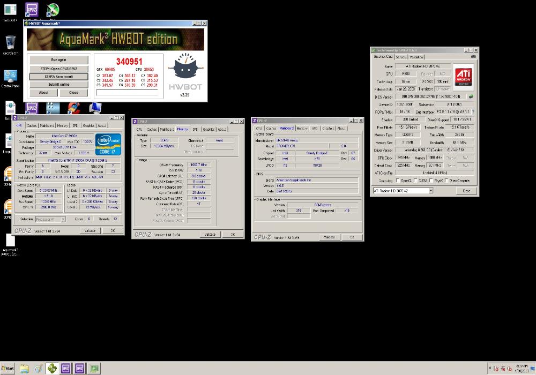Open Graphics tab in rightmost CPU-Z window
The height and width of the screenshot is (375, 536).
pyautogui.click(x=328, y=129)
